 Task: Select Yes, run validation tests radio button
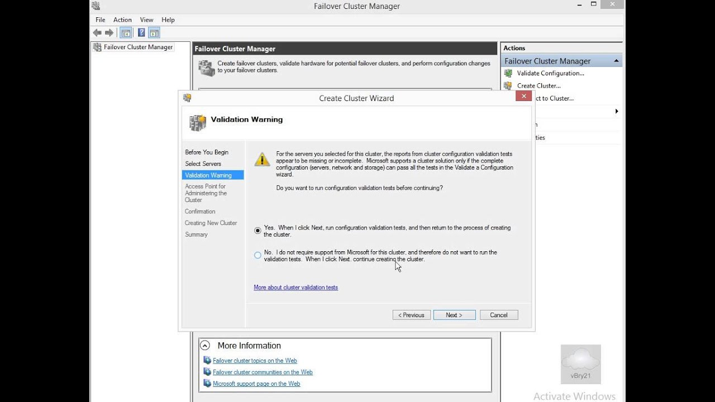[x=258, y=231]
